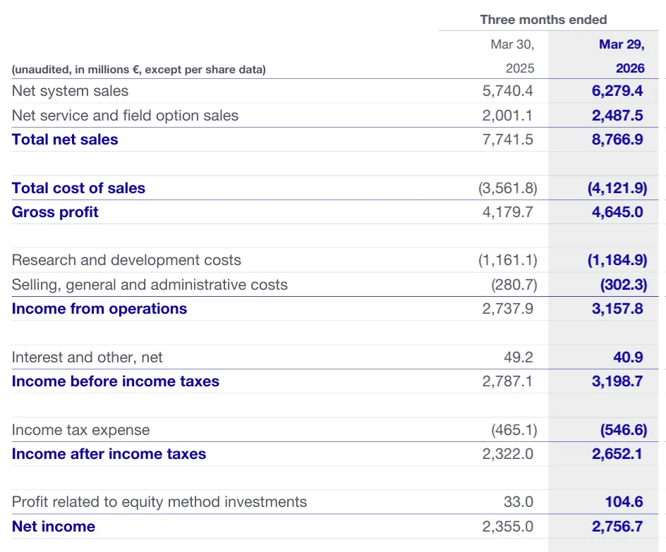Click the Total cost of sales label
Viewport: 666px width, 552px height.
(78, 188)
